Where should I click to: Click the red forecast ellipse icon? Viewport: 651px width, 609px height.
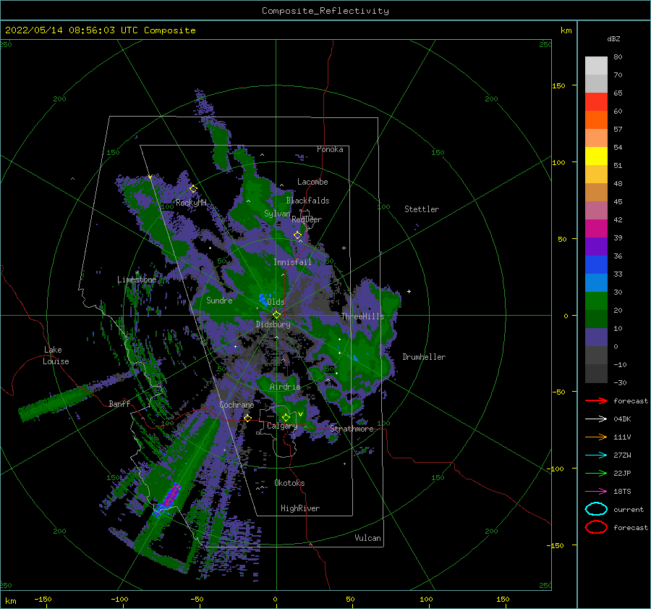[596, 527]
